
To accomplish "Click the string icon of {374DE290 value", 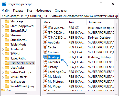I will pos(45,33).
